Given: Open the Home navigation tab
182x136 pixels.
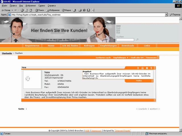Looking at the screenshot, I should [51, 46].
